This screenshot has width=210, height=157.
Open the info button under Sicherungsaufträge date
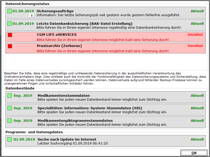click(x=32, y=15)
